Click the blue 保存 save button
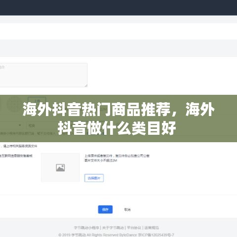The image size is (237, 237). click(x=105, y=209)
